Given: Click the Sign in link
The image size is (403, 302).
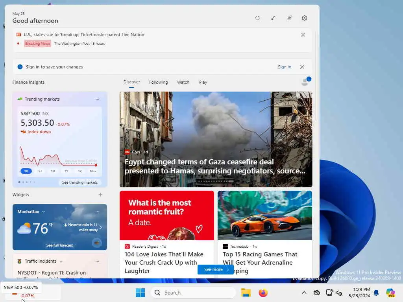Looking at the screenshot, I should click(284, 67).
